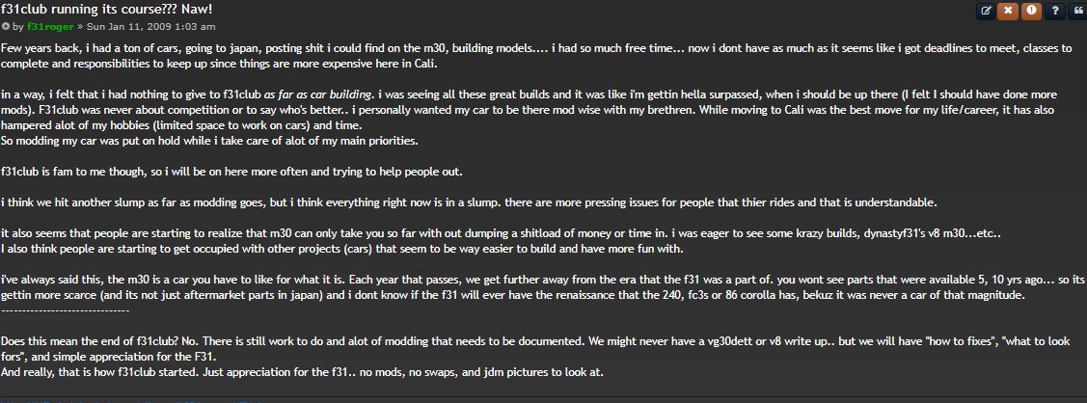Viewport: 1087px width, 403px height.
Task: Click the final "And really, that is how" line
Action: (x=302, y=372)
